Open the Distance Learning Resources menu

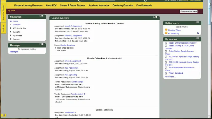pyautogui.click(x=28, y=5)
